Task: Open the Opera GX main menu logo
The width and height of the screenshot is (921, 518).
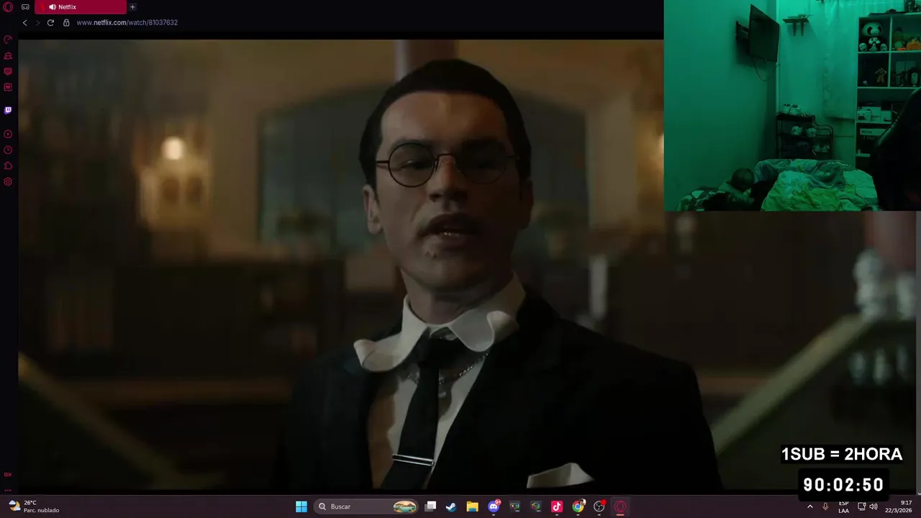Action: 8,7
